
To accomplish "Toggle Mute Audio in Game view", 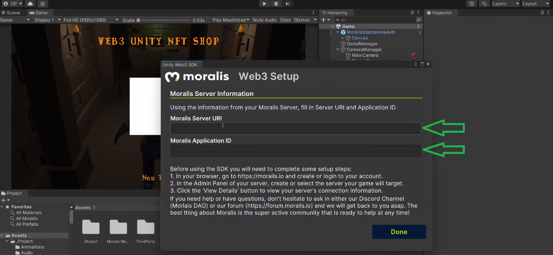I will pos(265,20).
